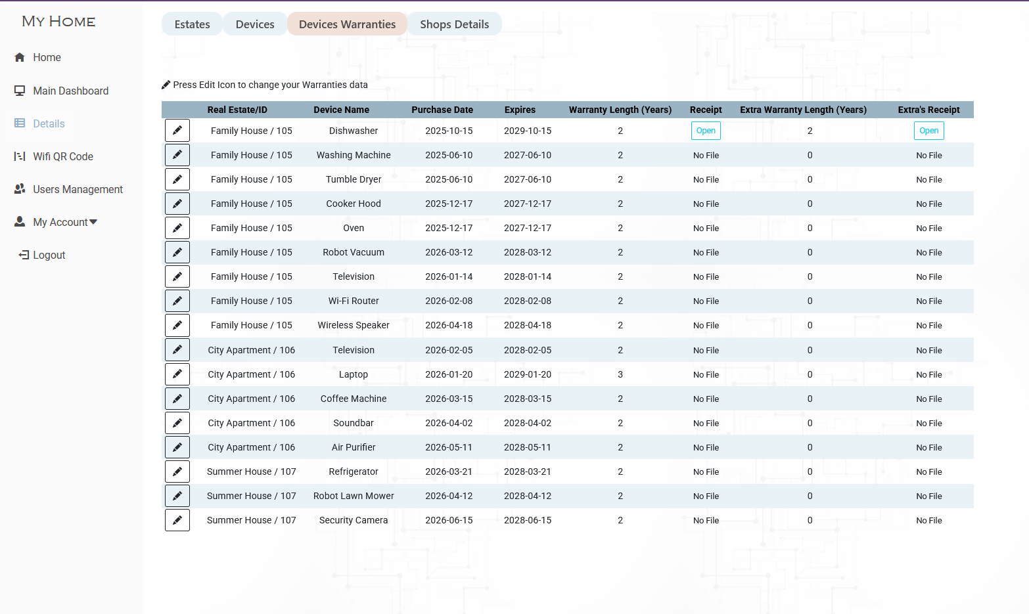Viewport: 1029px width, 614px height.
Task: Click the Security Camera purchase date 2026-06-15
Action: 449,520
